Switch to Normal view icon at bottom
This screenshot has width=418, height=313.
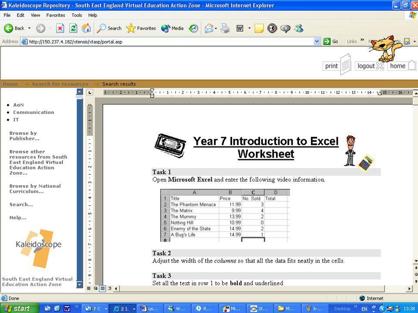point(89,289)
